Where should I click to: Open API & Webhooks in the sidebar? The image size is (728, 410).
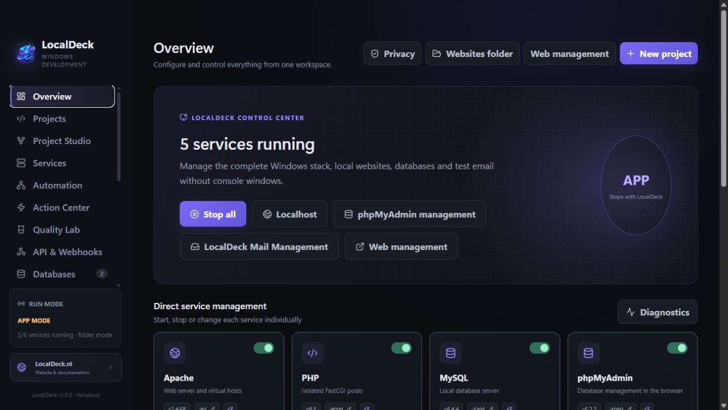tap(62, 252)
